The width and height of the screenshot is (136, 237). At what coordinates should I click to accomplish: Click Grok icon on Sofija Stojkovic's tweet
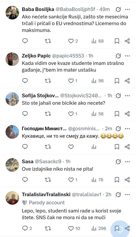pyautogui.click(x=118, y=96)
